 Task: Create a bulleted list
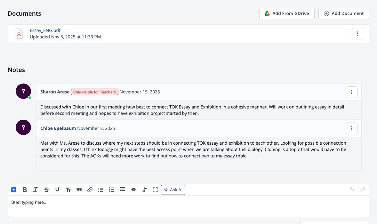click(101, 190)
